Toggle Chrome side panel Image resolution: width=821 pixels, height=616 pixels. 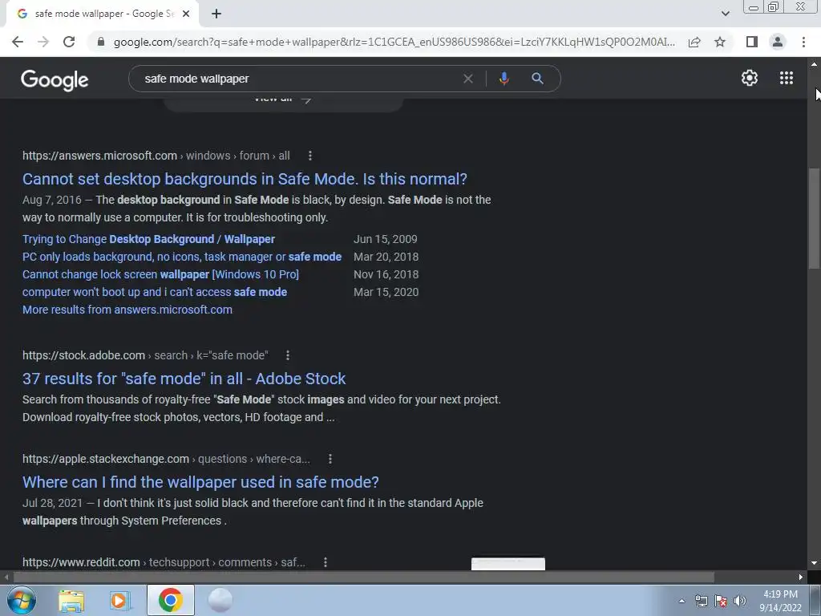tap(752, 42)
